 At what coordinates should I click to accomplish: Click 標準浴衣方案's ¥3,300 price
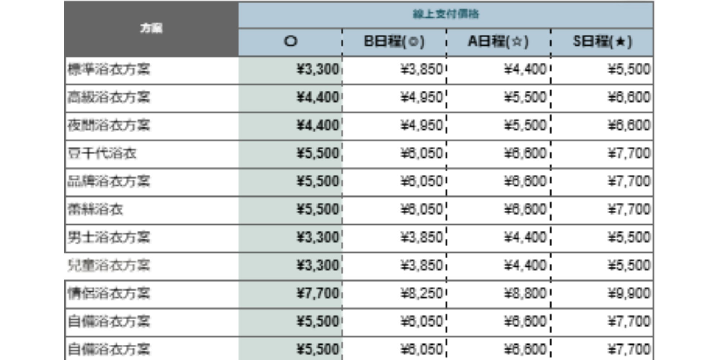(x=318, y=69)
